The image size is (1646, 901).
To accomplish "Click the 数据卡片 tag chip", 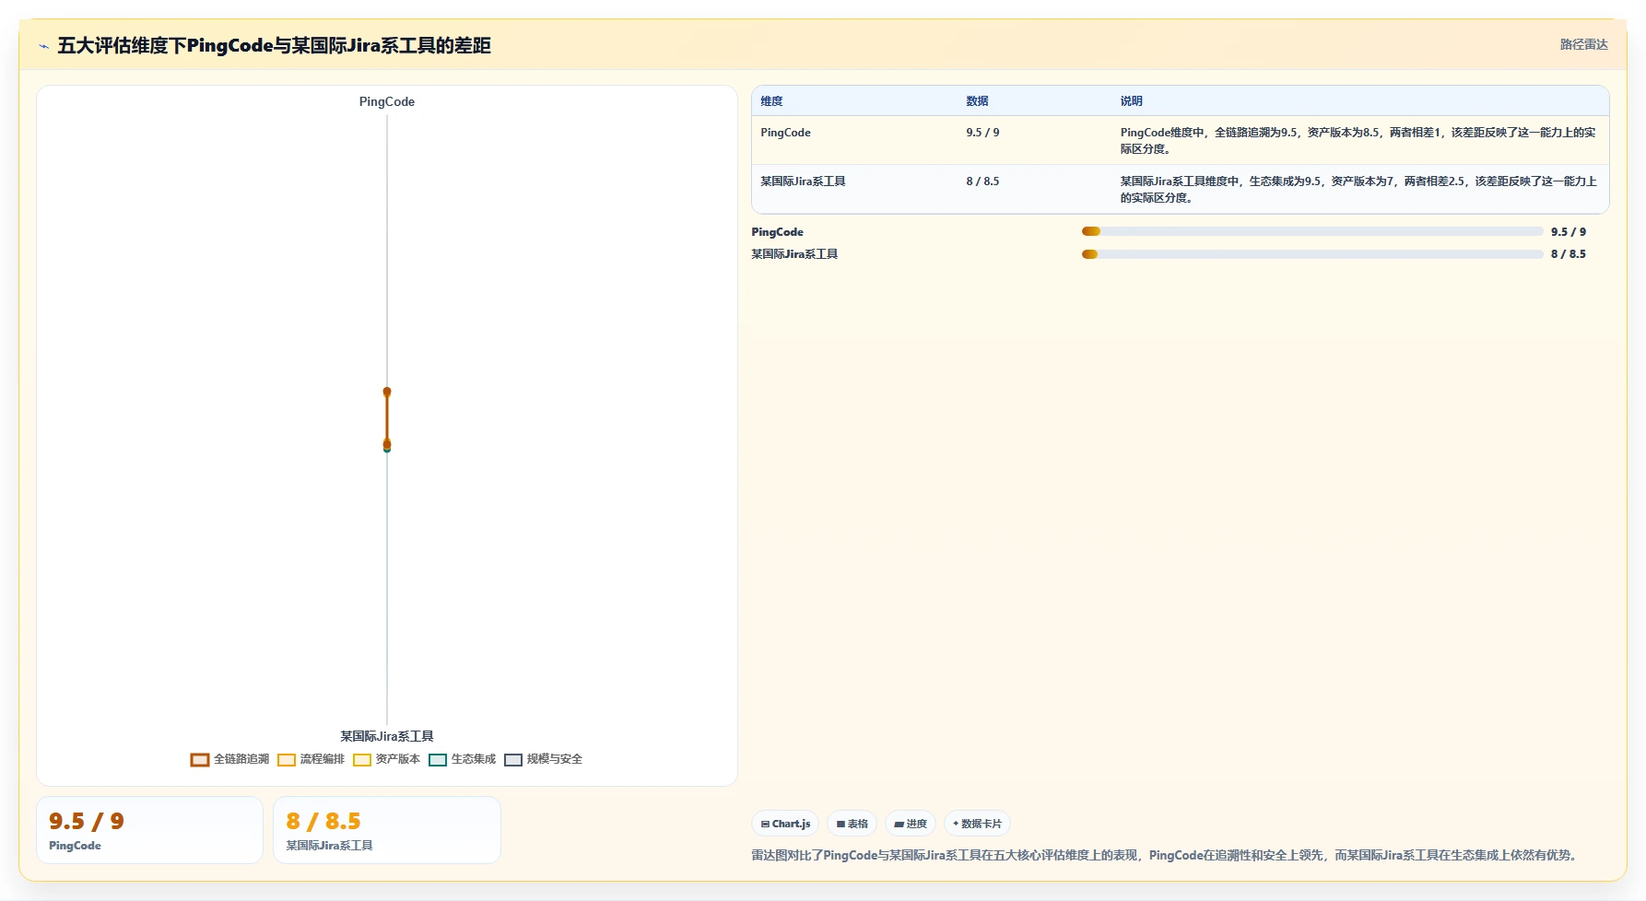I will coord(977,824).
